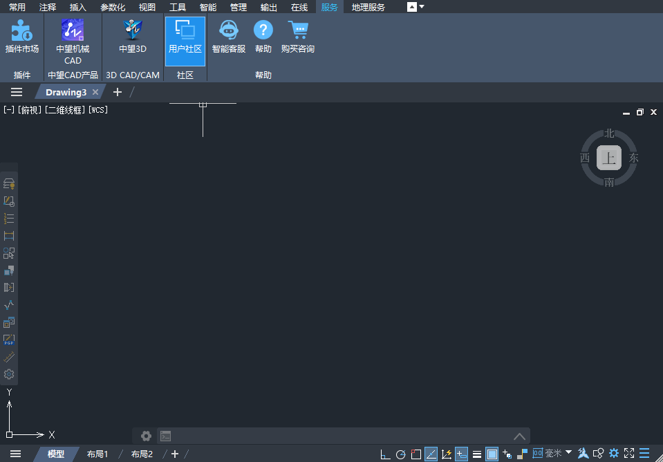Click the layer lightbulb icon in left toolbar
This screenshot has height=462, width=663.
[x=9, y=183]
